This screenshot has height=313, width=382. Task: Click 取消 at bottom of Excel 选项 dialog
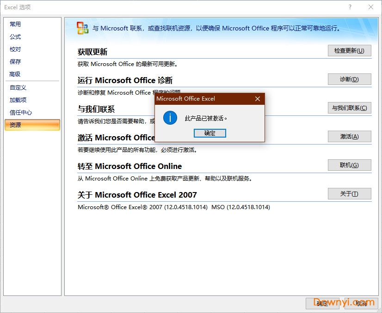click(361, 303)
